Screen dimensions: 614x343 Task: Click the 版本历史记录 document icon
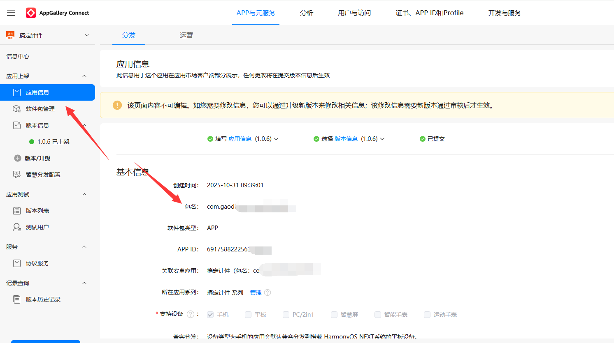point(17,299)
